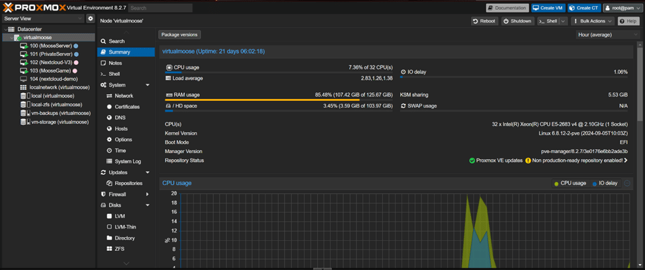This screenshot has height=270, width=645.
Task: Open the Network settings item
Action: click(x=126, y=96)
